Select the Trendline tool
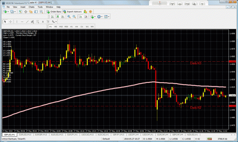The height and width of the screenshot is (142, 238). coord(27,22)
